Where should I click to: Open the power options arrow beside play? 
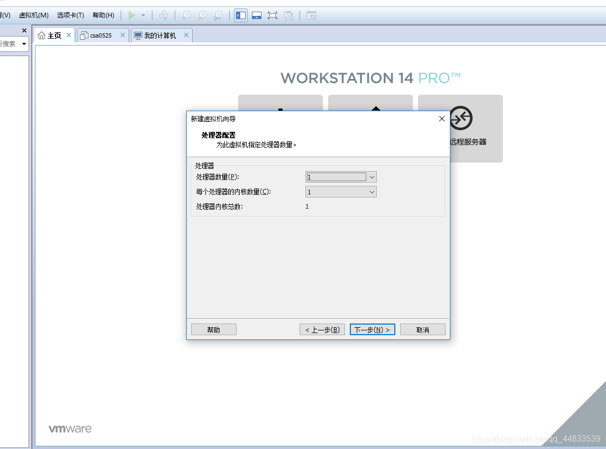[143, 15]
